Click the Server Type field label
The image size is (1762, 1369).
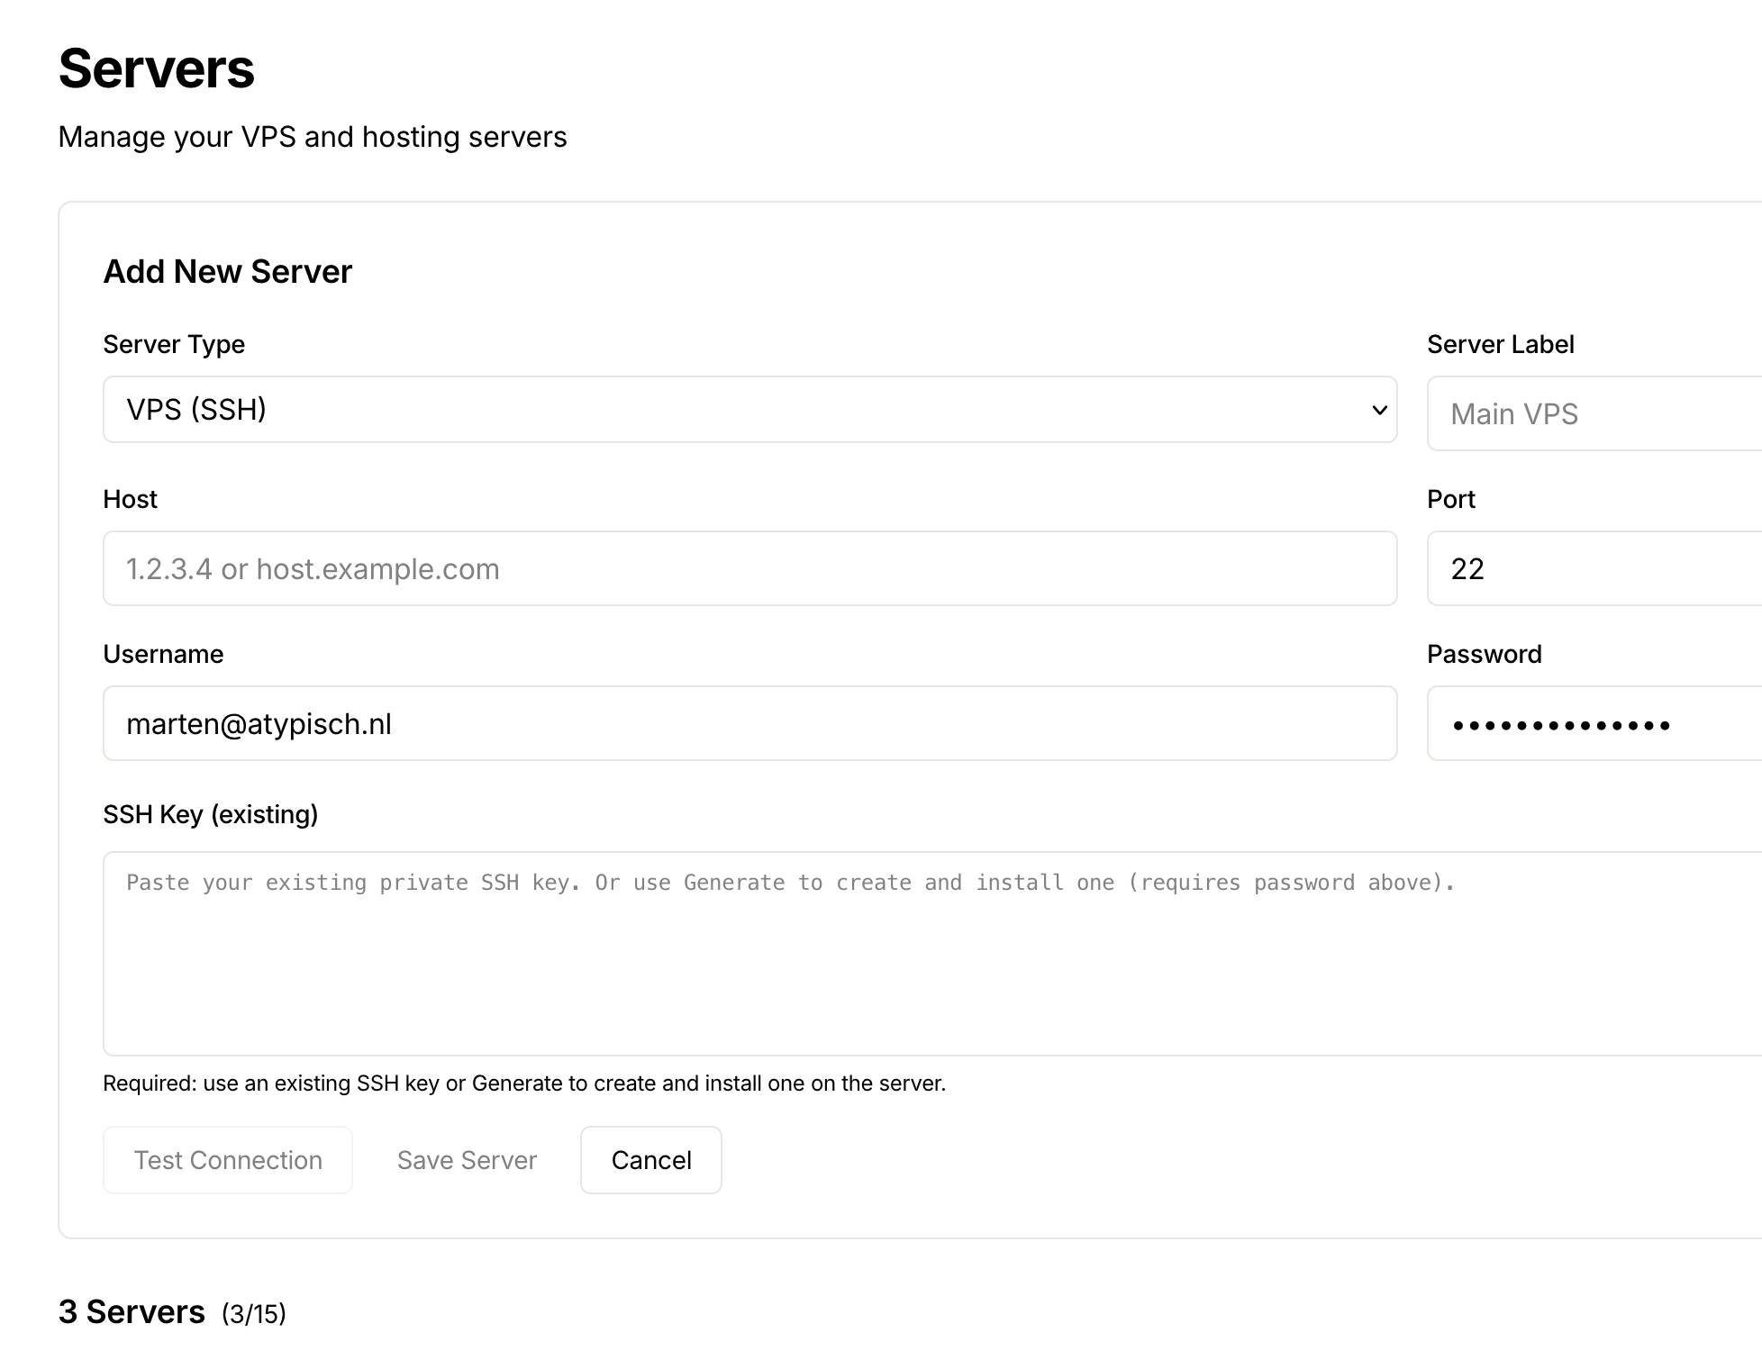(174, 344)
